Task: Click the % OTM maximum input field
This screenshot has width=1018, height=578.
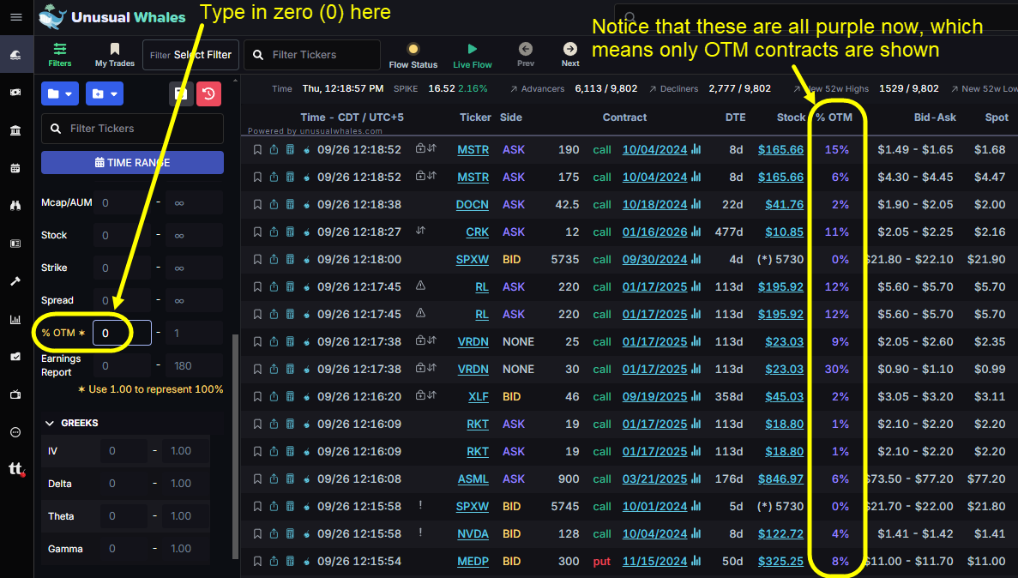Action: [194, 333]
